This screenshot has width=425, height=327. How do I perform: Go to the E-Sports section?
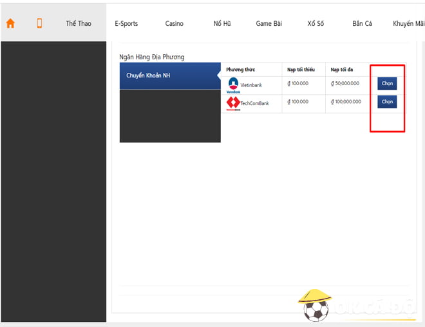coord(126,24)
